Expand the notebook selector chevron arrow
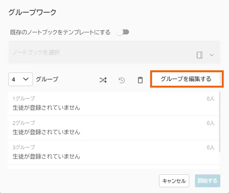This screenshot has width=229, height=193. (x=212, y=55)
